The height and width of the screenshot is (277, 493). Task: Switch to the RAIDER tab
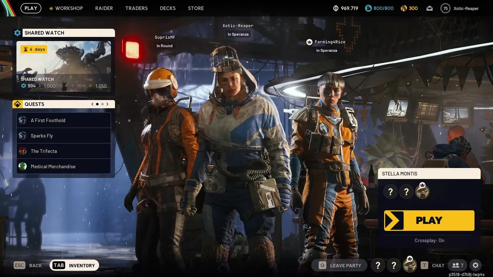[x=104, y=8]
